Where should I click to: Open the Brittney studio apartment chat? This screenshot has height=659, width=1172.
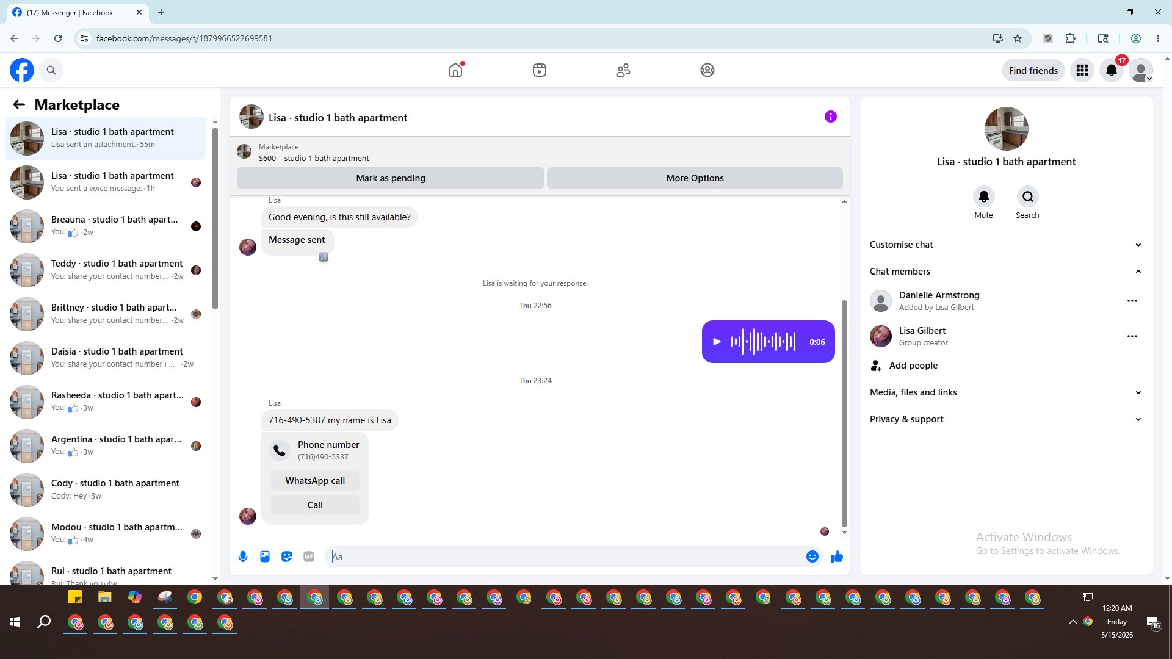click(105, 314)
